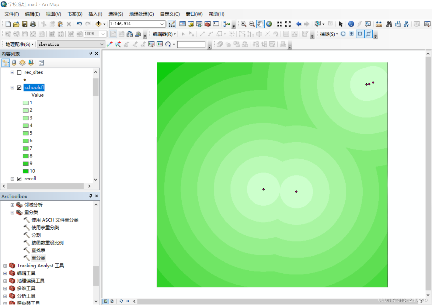Image resolution: width=432 pixels, height=305 pixels.
Task: Open the Table of Contents window icon
Action: coord(183,24)
